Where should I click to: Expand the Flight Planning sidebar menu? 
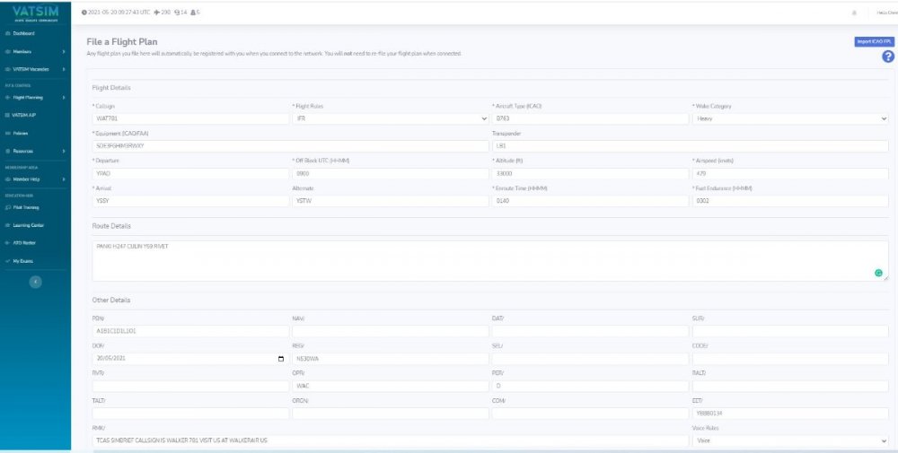pyautogui.click(x=35, y=97)
